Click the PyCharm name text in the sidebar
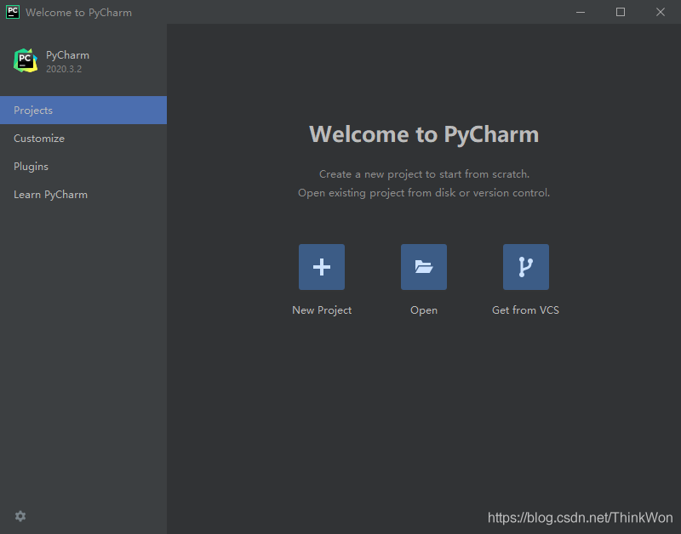This screenshot has width=681, height=534. [67, 55]
